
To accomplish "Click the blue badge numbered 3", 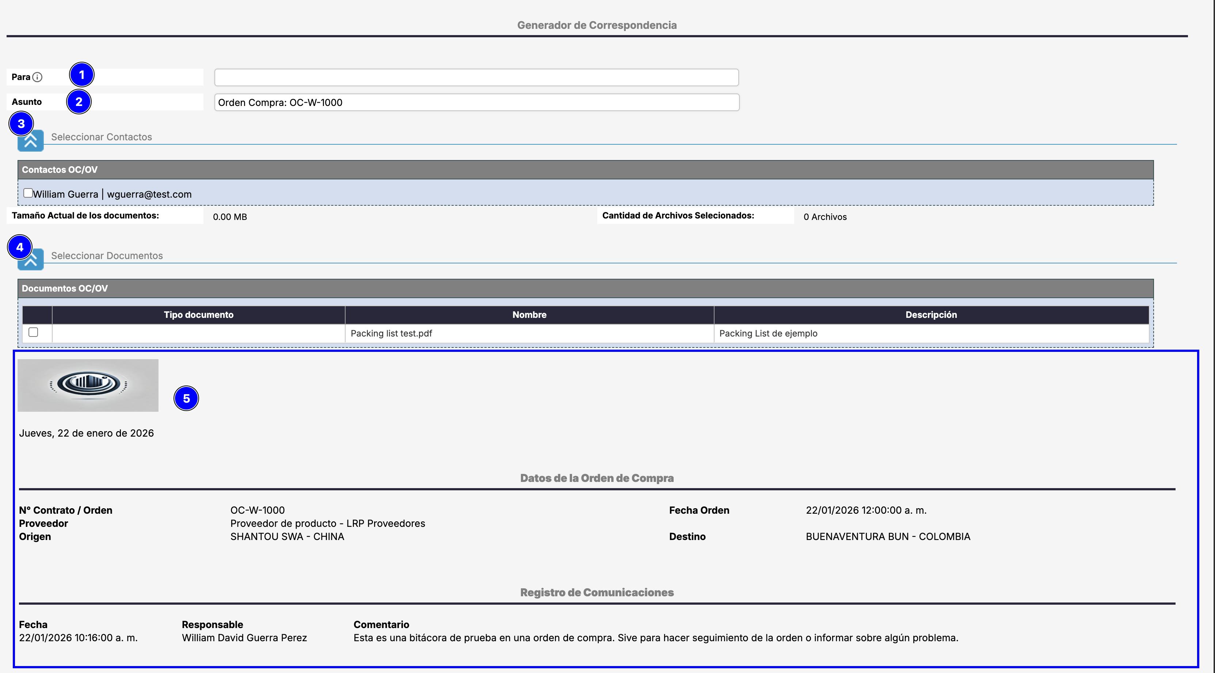I will click(21, 123).
